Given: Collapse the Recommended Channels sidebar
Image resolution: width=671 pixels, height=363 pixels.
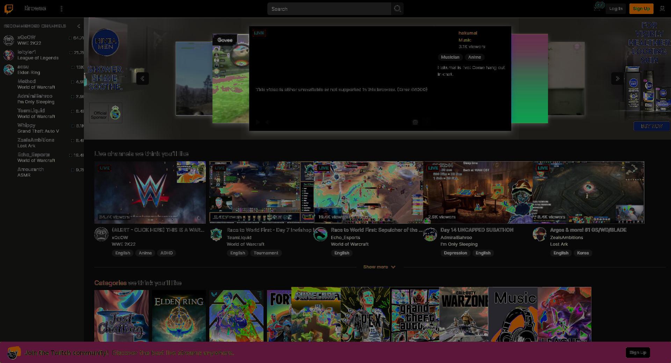Looking at the screenshot, I should pos(79,26).
